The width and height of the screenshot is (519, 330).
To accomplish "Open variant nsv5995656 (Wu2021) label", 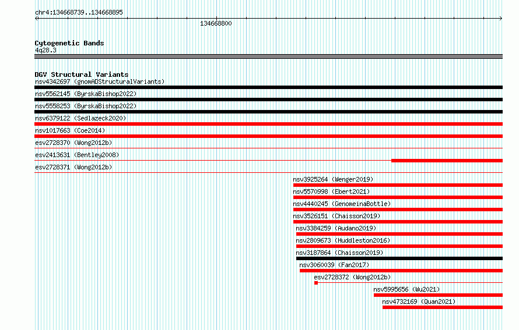I will [407, 289].
